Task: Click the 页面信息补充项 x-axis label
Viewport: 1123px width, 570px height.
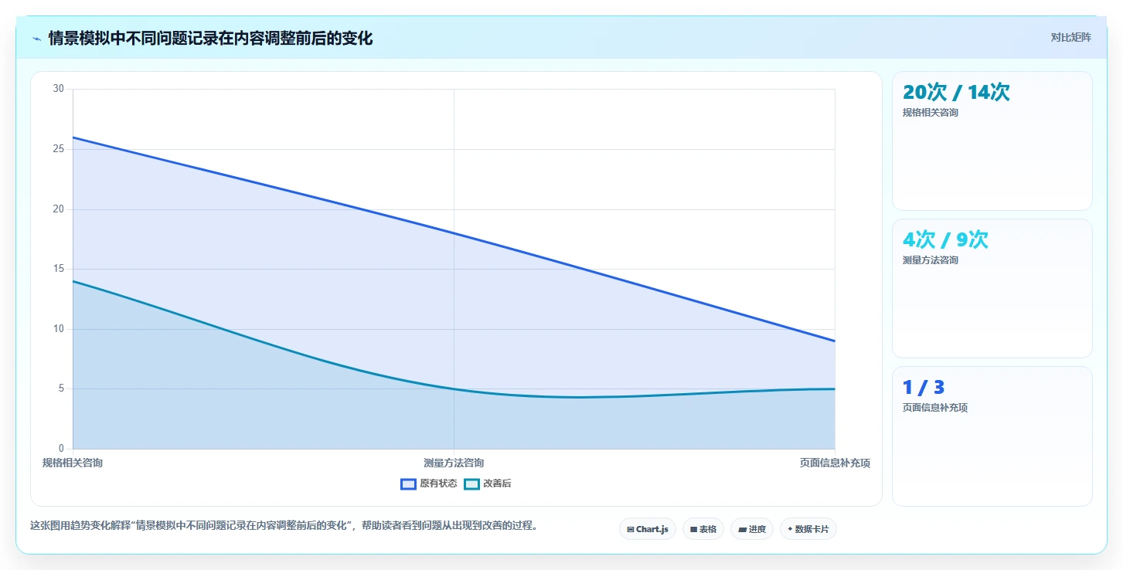Action: coord(835,463)
